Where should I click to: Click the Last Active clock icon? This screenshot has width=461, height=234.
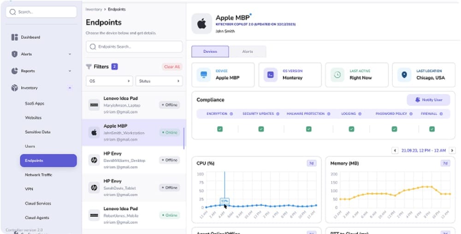(337, 75)
